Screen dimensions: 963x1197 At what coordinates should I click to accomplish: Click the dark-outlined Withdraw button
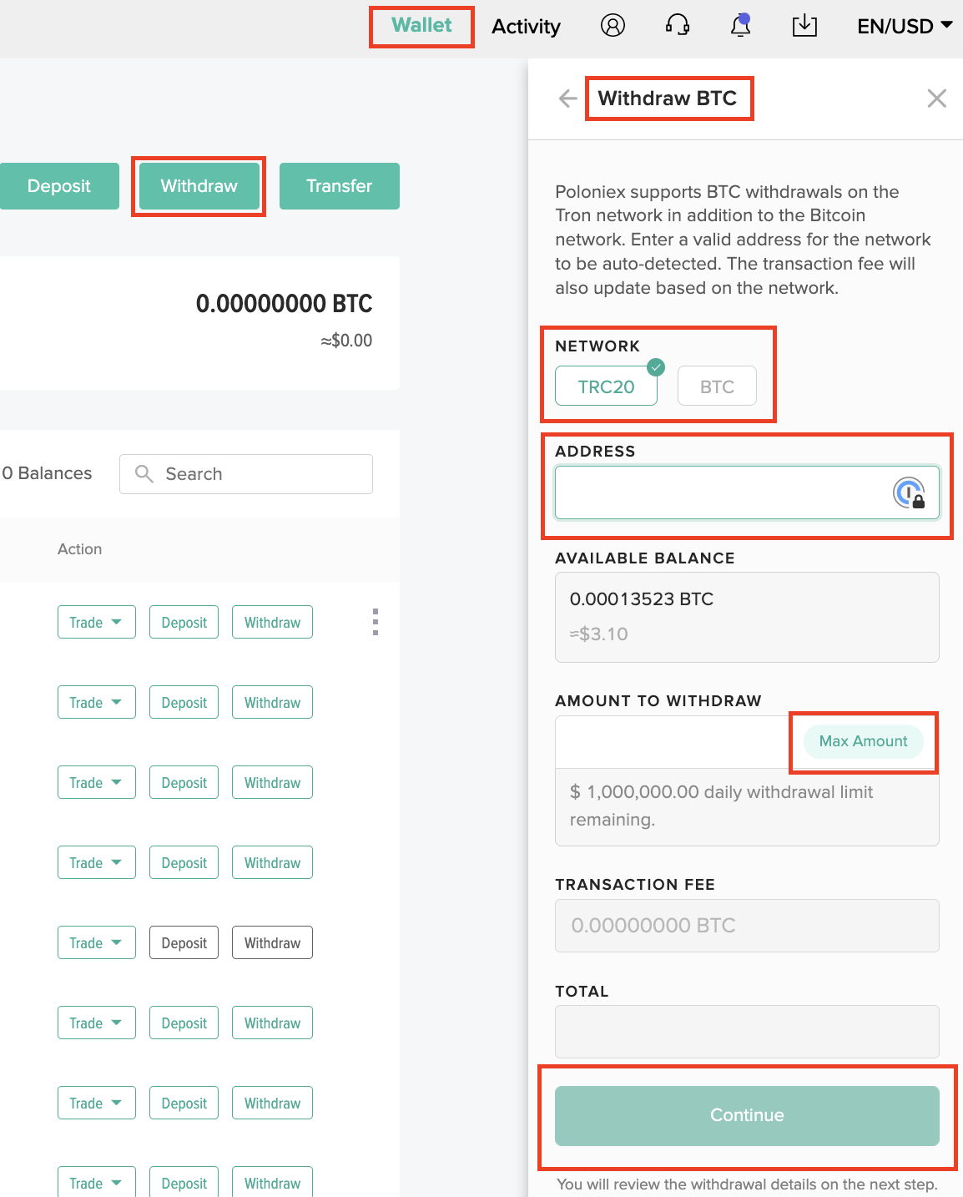click(272, 942)
